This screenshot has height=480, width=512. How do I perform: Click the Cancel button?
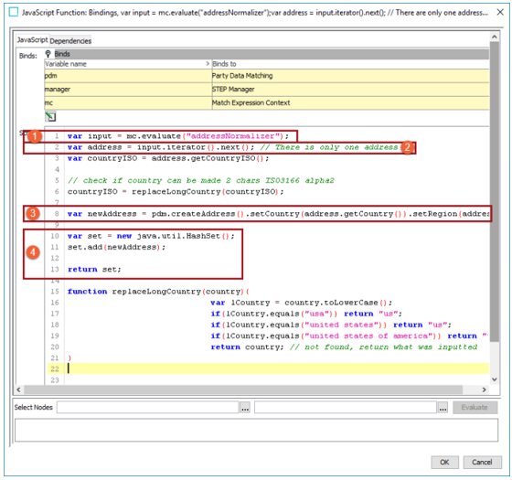[482, 463]
